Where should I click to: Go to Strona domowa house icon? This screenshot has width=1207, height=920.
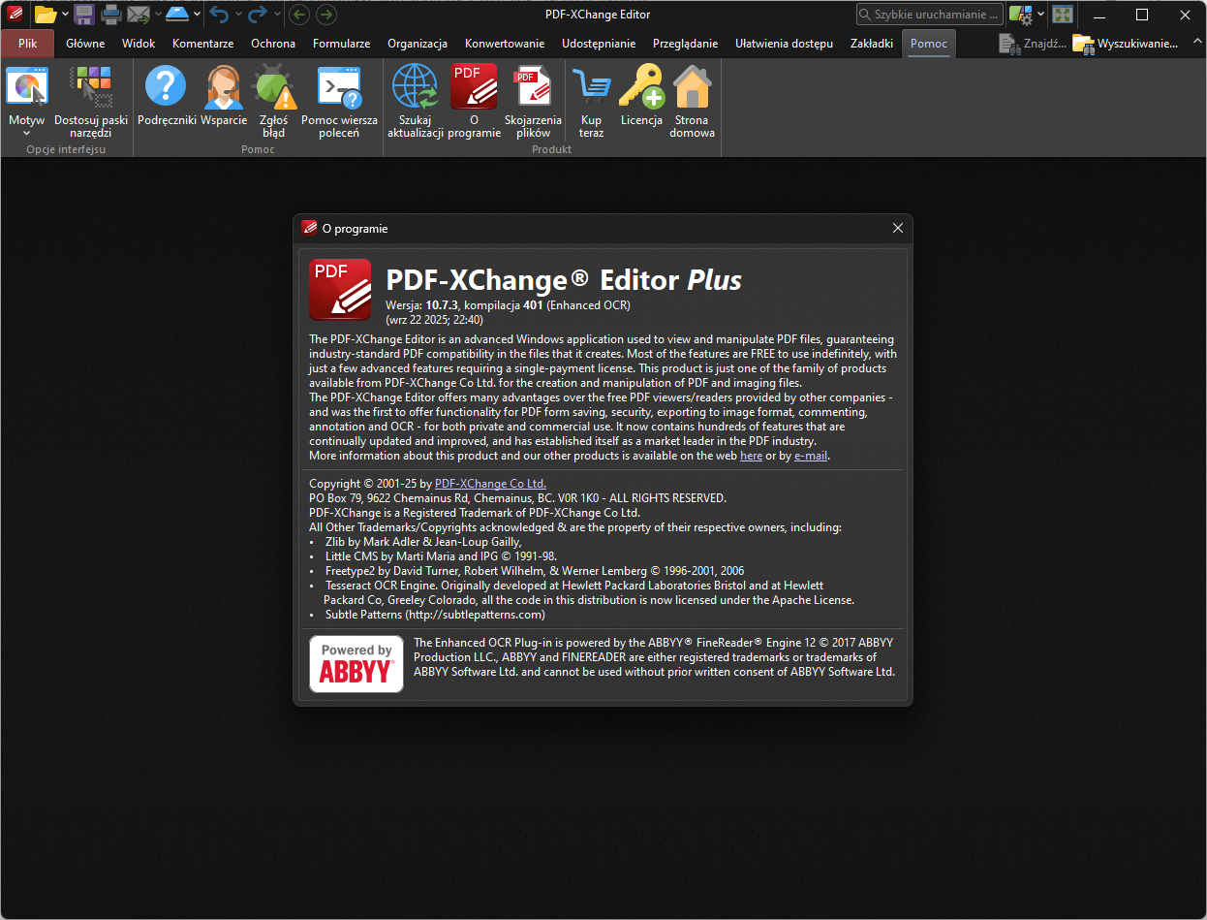pyautogui.click(x=693, y=87)
